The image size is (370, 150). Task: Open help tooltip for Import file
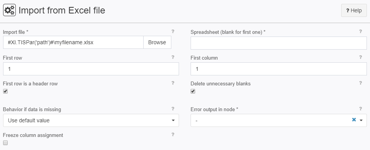click(173, 31)
